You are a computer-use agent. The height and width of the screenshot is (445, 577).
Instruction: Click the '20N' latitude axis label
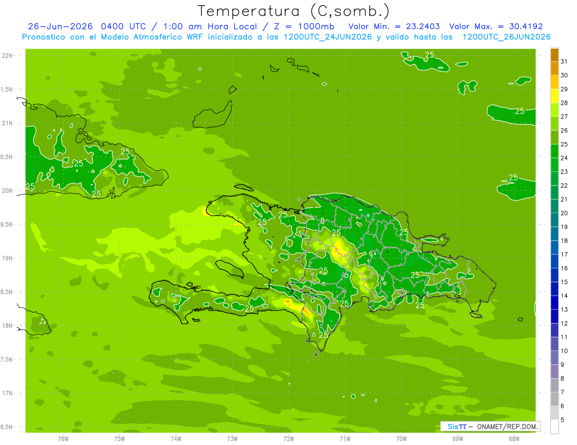(7, 191)
